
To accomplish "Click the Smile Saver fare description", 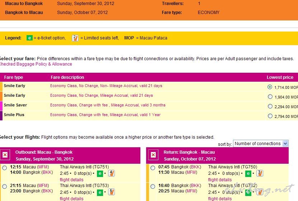I will click(x=108, y=105).
